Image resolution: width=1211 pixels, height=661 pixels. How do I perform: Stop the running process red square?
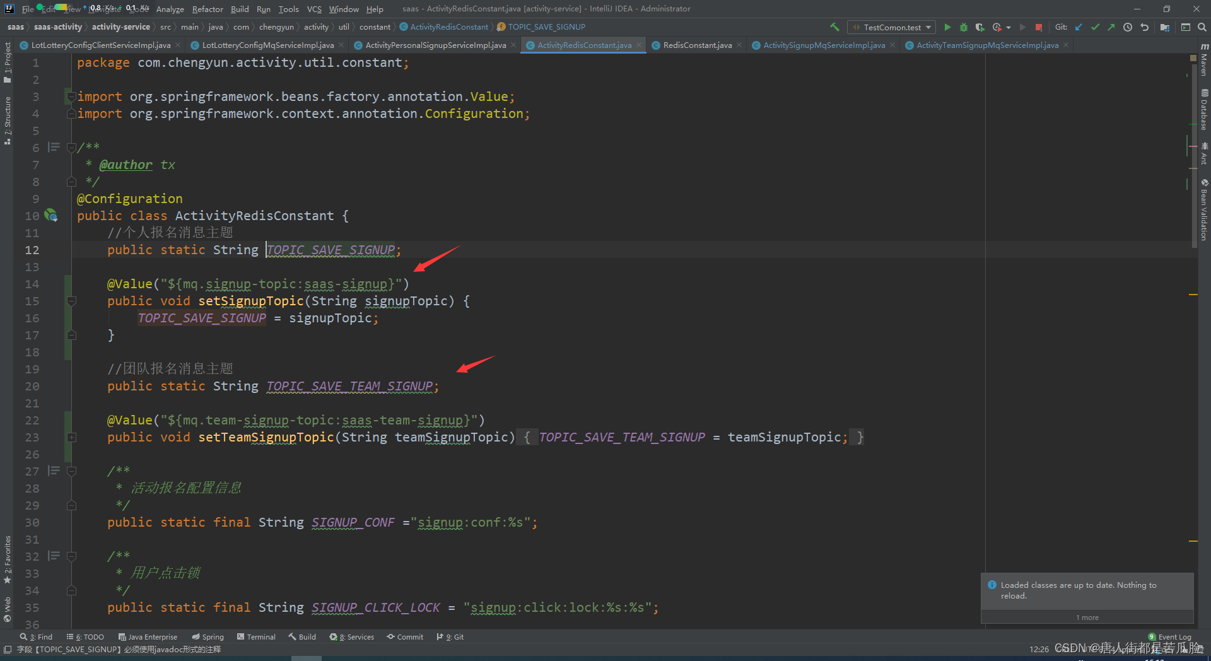1039,27
